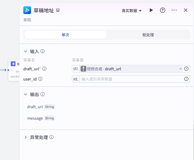Click the int. type label

coord(76,79)
